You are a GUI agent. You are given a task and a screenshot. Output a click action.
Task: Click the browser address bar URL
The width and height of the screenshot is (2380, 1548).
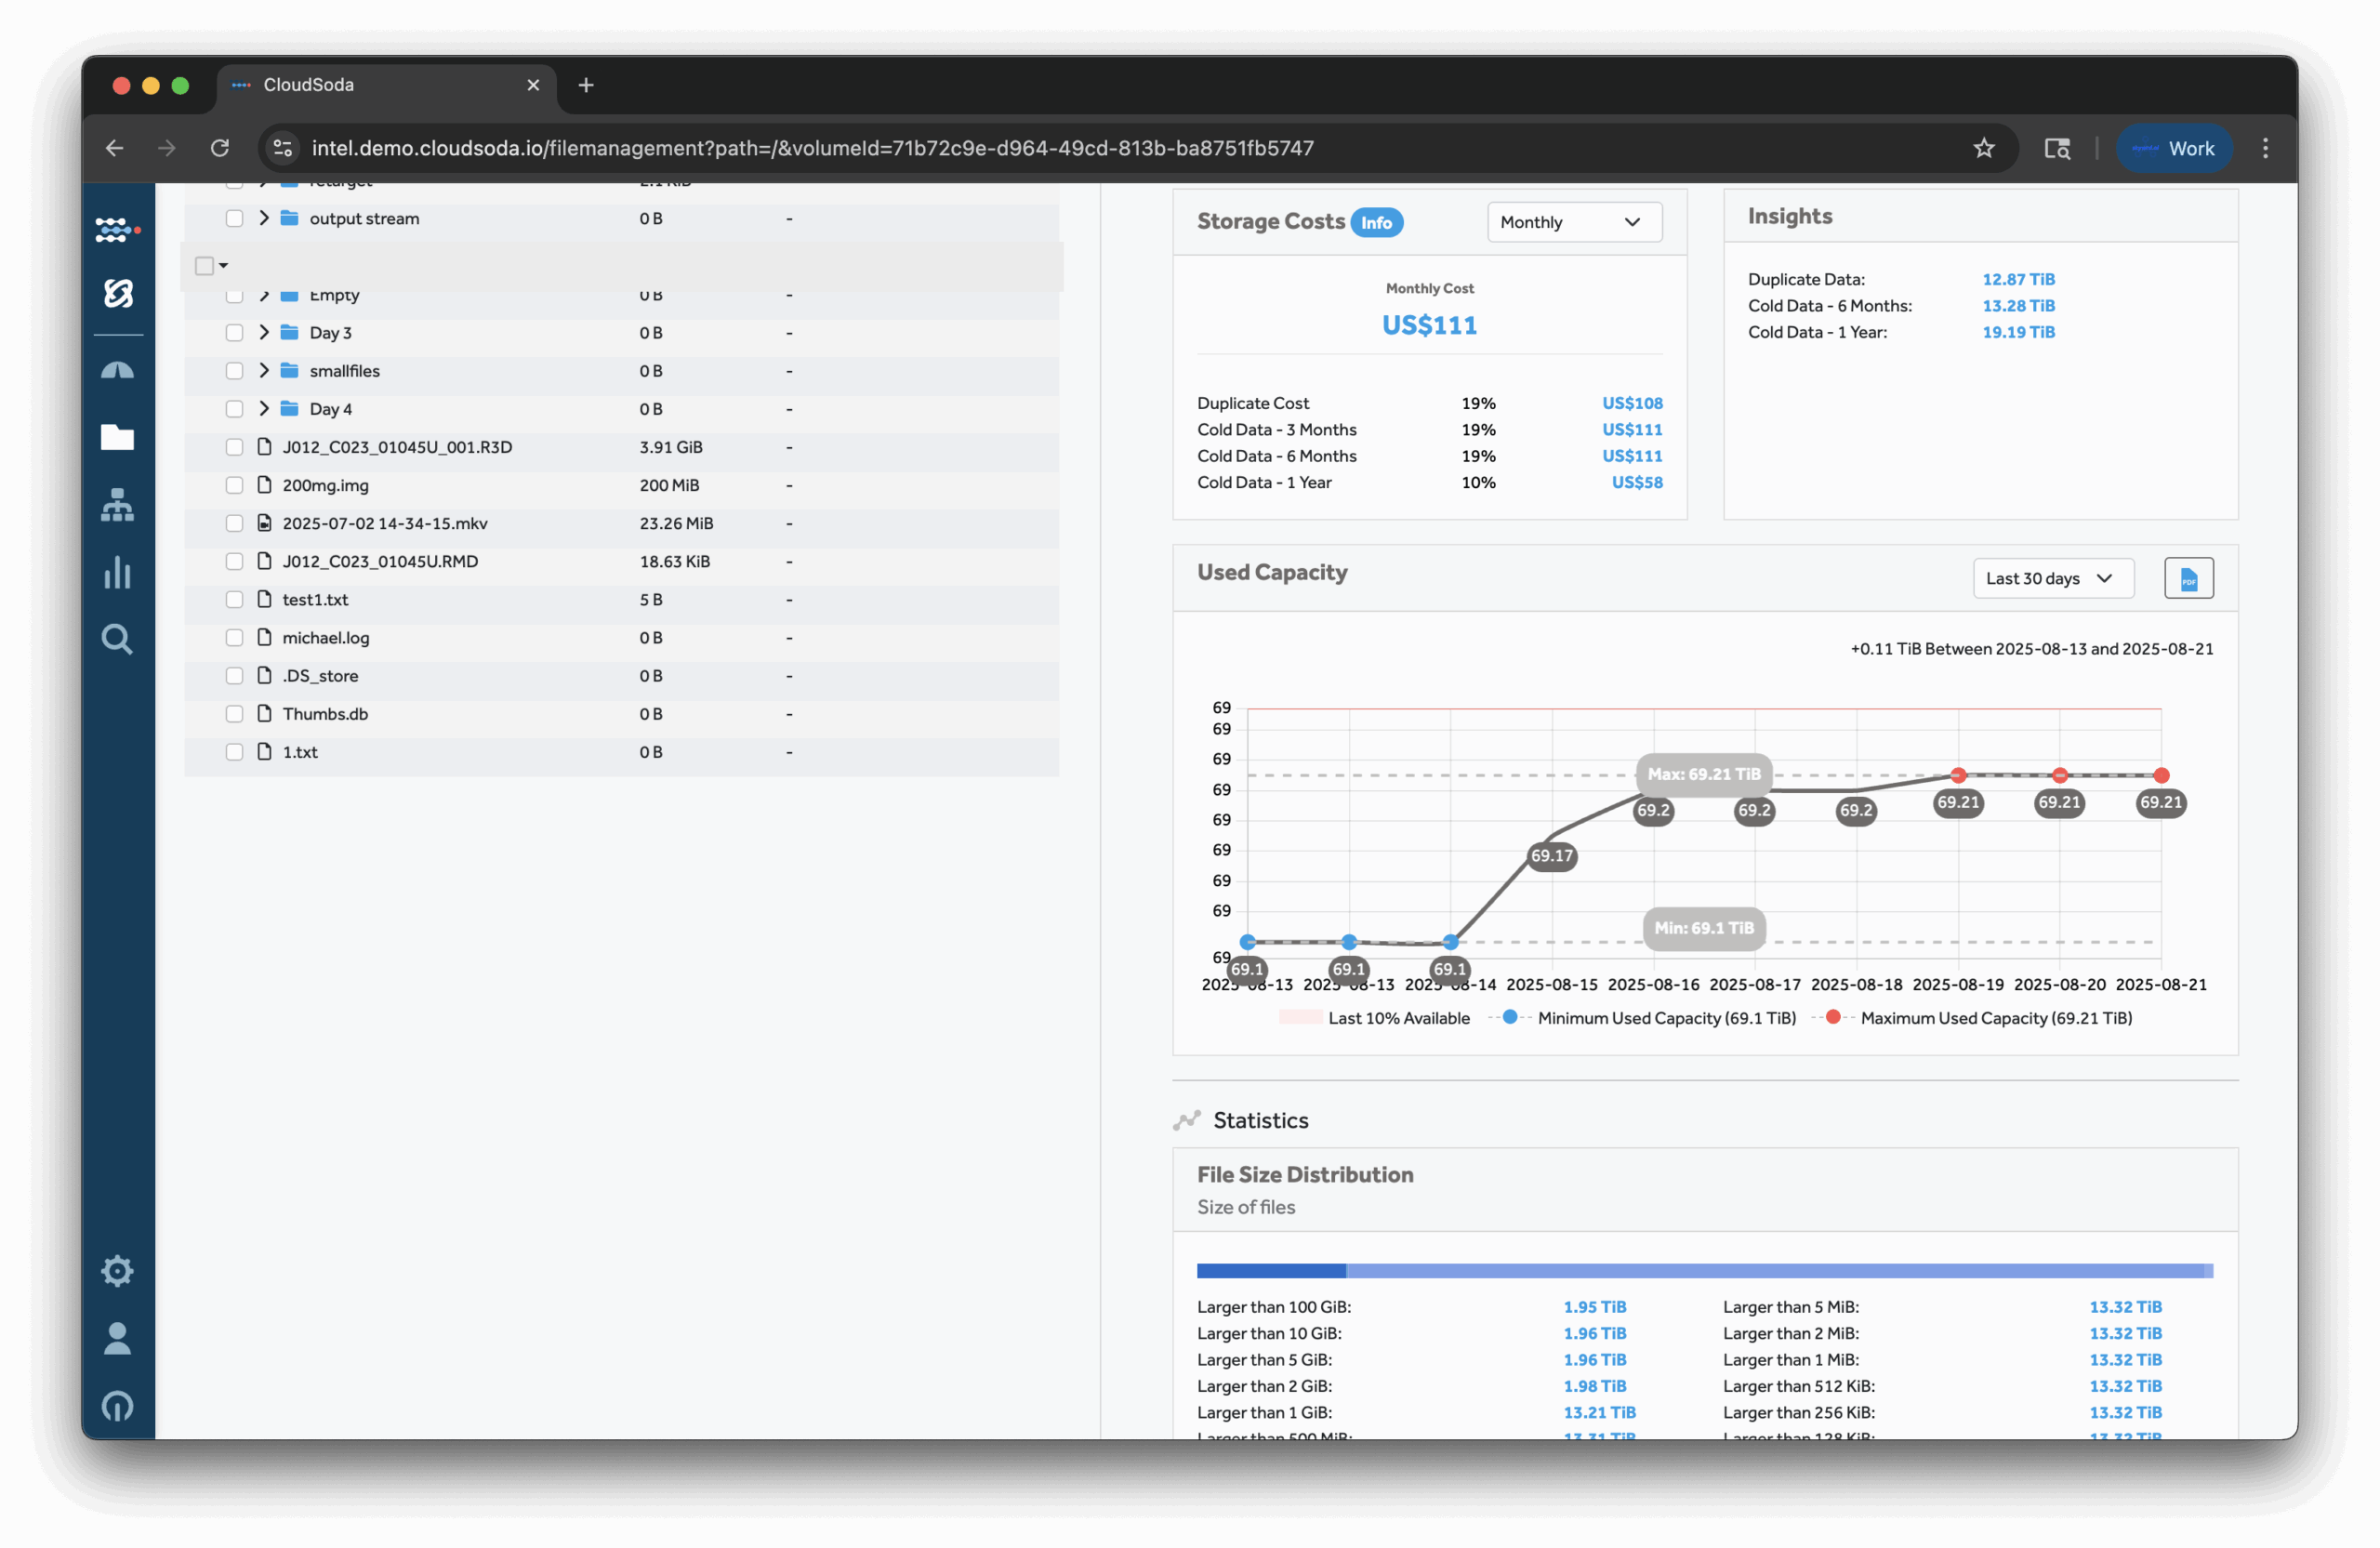(x=812, y=148)
